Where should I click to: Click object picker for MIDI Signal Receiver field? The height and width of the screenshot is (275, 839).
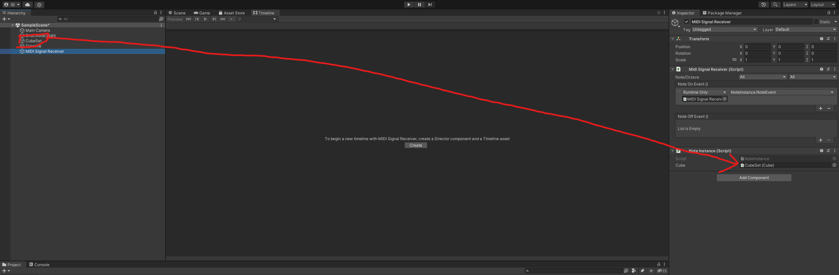[x=725, y=99]
